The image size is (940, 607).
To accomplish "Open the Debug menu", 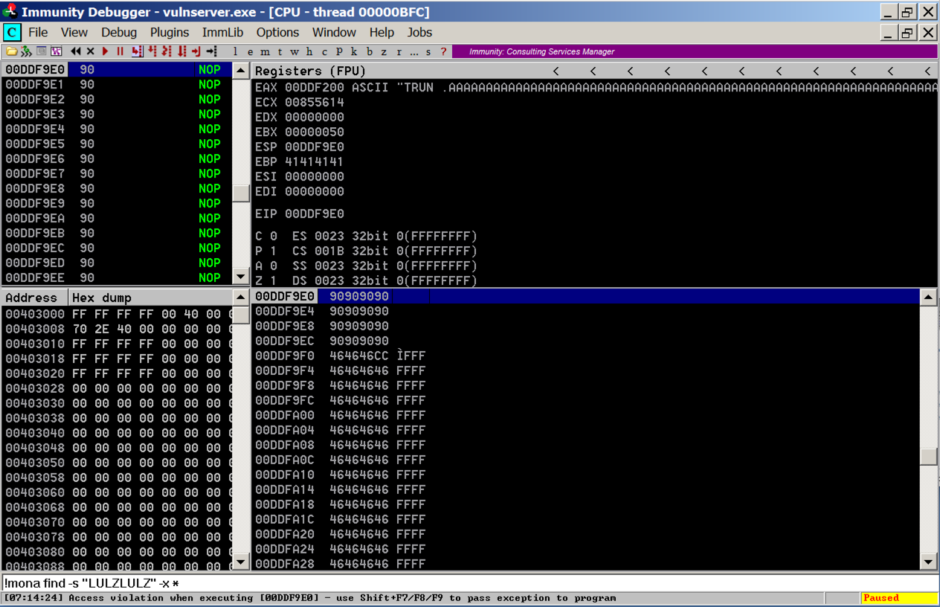I will coord(119,32).
